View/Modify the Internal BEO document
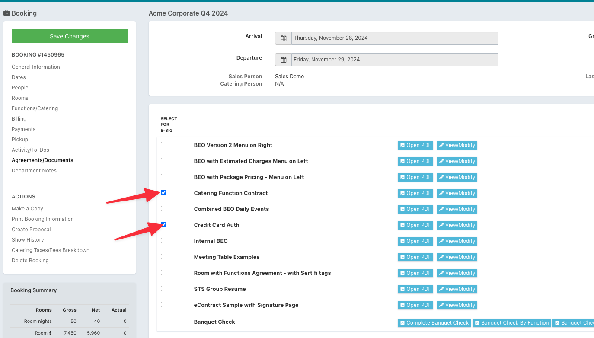 [x=457, y=241]
